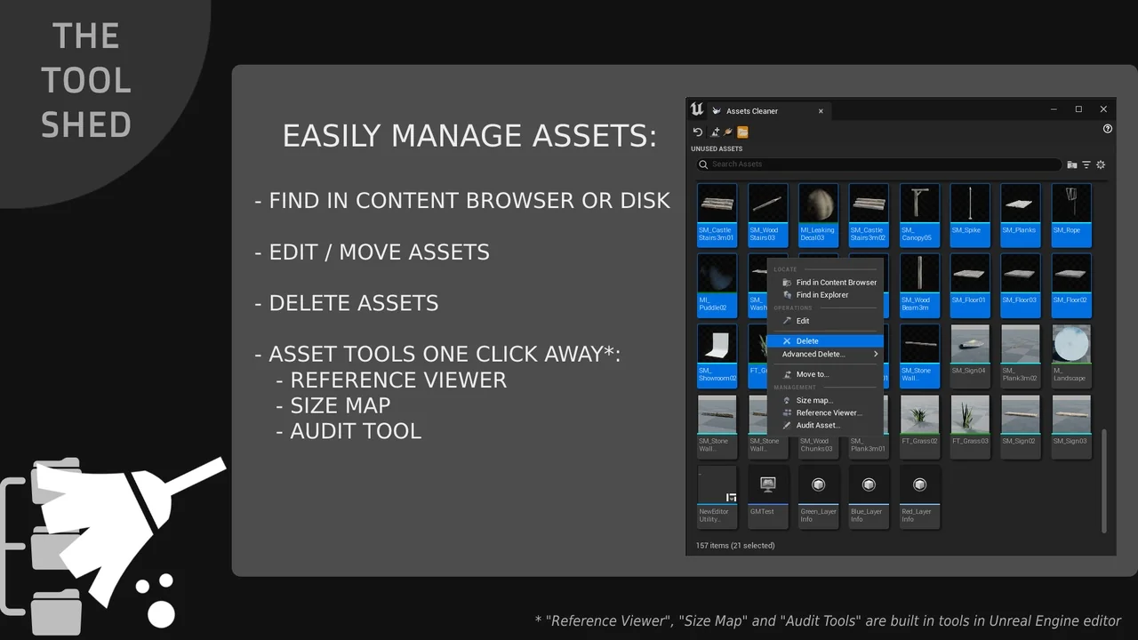The width and height of the screenshot is (1138, 640).
Task: Choose Find in Content Browser
Action: (836, 283)
